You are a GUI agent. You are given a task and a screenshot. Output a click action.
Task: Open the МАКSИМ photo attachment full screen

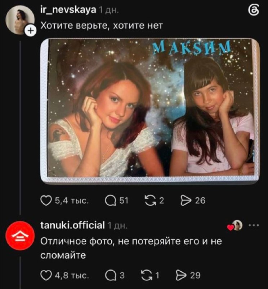(150, 111)
